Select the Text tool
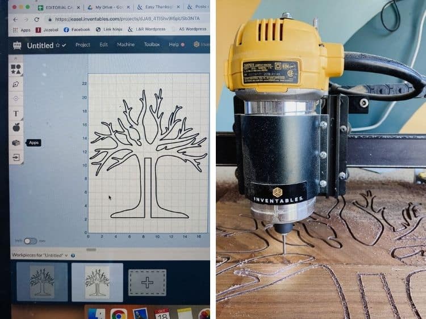426x319 pixels. pos(16,113)
